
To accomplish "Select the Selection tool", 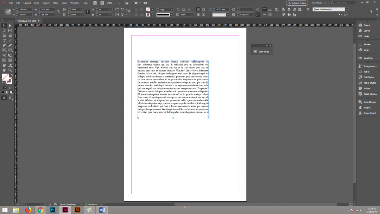I will (4, 25).
